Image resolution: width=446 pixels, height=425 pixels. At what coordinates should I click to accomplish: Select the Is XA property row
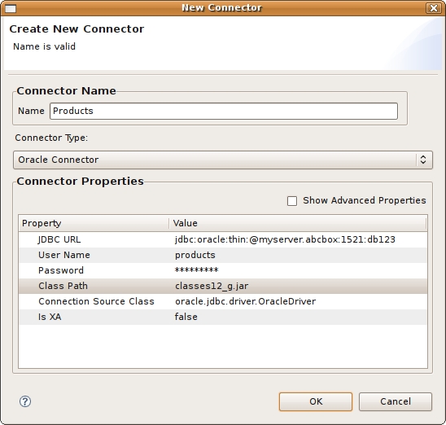pyautogui.click(x=223, y=317)
